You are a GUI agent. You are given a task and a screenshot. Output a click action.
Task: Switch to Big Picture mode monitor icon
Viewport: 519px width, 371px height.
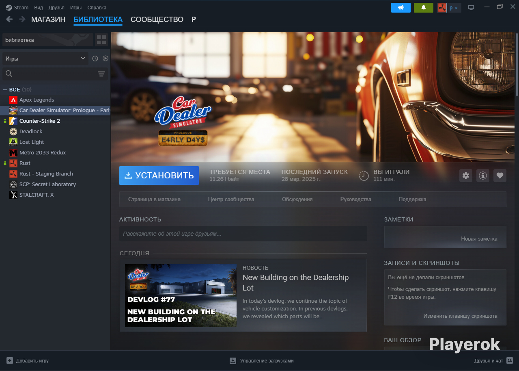pos(471,8)
